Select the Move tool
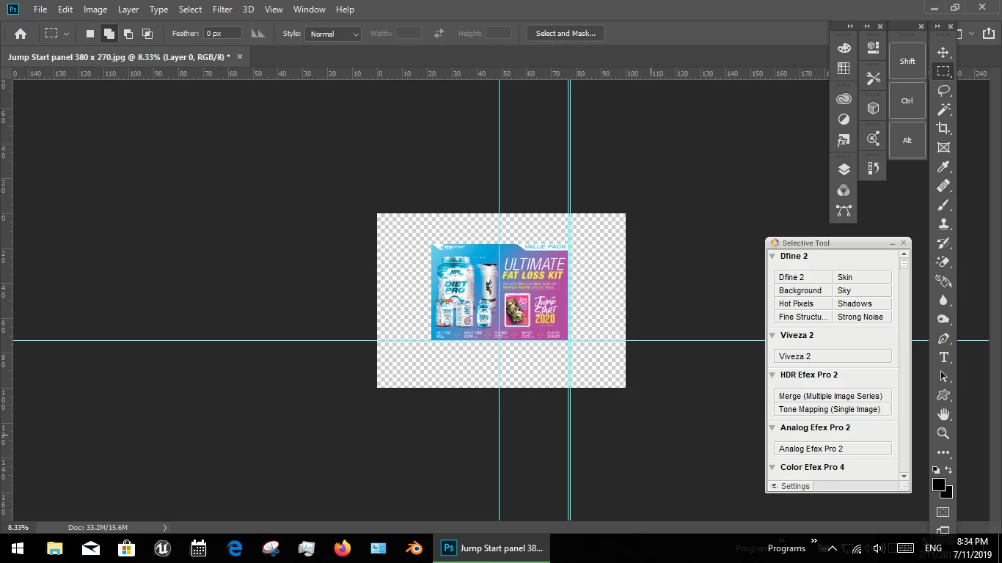The image size is (1002, 563). point(943,53)
